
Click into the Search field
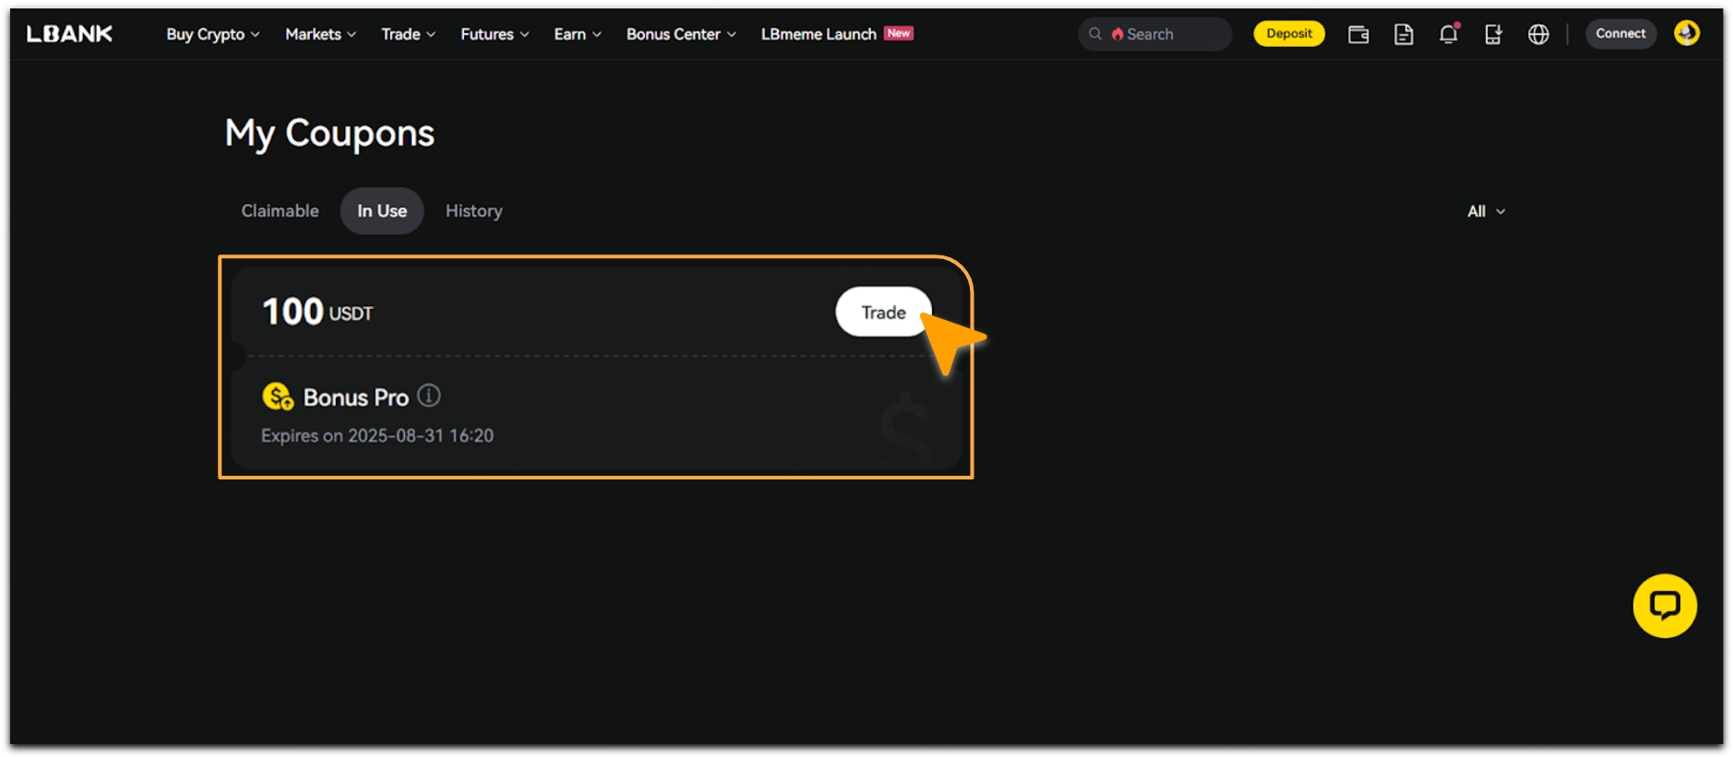pyautogui.click(x=1163, y=34)
